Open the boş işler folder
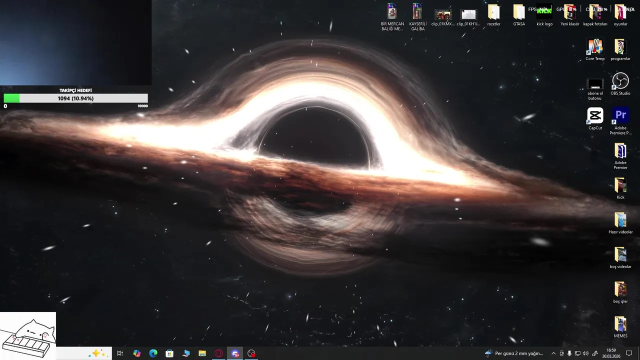Screen dimensions: 640x360 click(620, 292)
